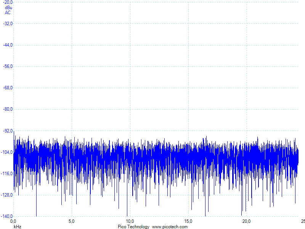Image resolution: width=305 pixels, height=229 pixels.
Task: Click the 10,0 frequency axis label
Action: point(130,221)
